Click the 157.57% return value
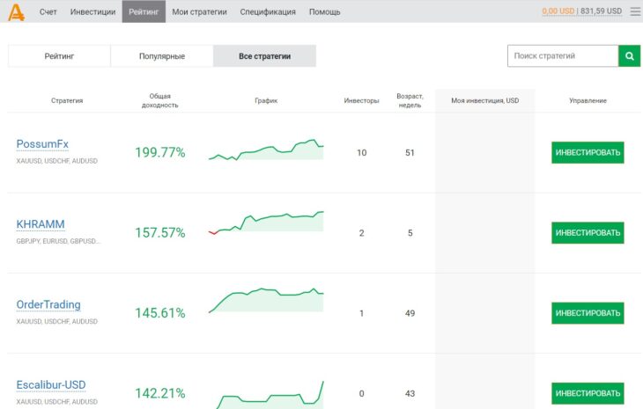The height and width of the screenshot is (409, 643). [x=160, y=232]
